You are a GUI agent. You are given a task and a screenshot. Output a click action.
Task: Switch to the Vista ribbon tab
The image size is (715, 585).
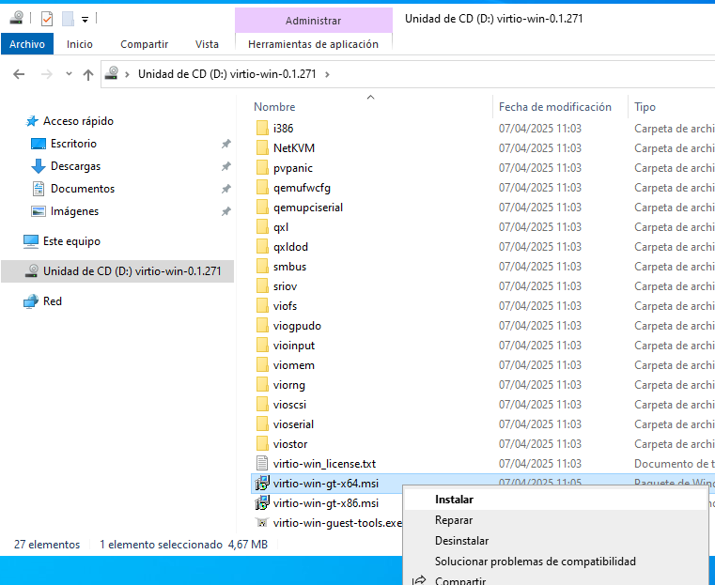(x=207, y=44)
